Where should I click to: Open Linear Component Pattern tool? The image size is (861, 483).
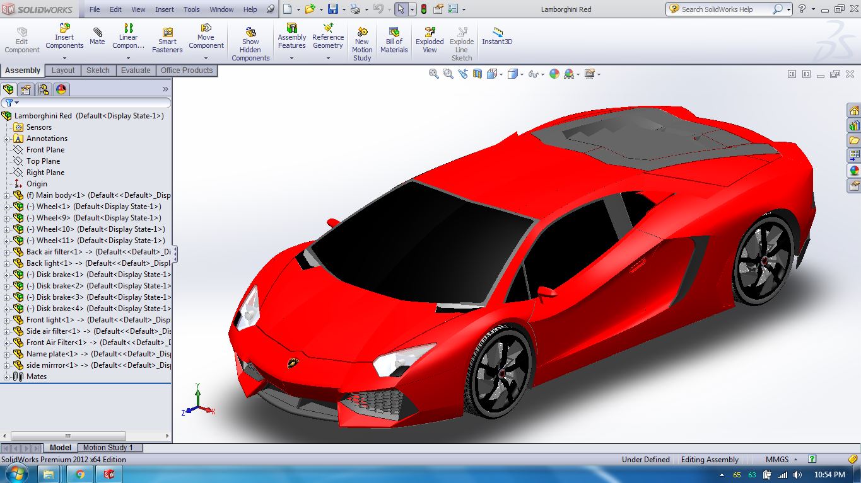tap(129, 37)
